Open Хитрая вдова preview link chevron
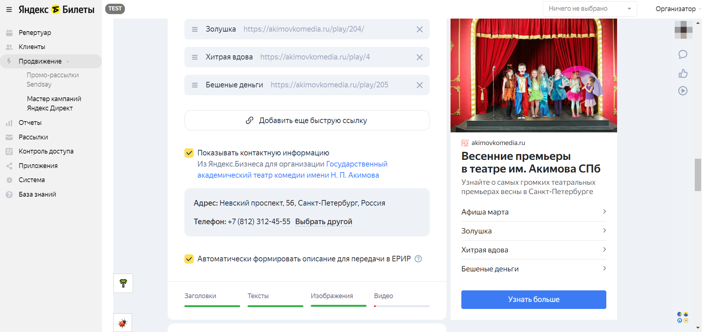The image size is (713, 332). 604,249
